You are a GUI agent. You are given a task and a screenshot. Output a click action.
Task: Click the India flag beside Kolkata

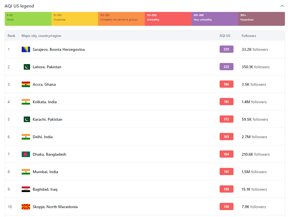pyautogui.click(x=26, y=102)
